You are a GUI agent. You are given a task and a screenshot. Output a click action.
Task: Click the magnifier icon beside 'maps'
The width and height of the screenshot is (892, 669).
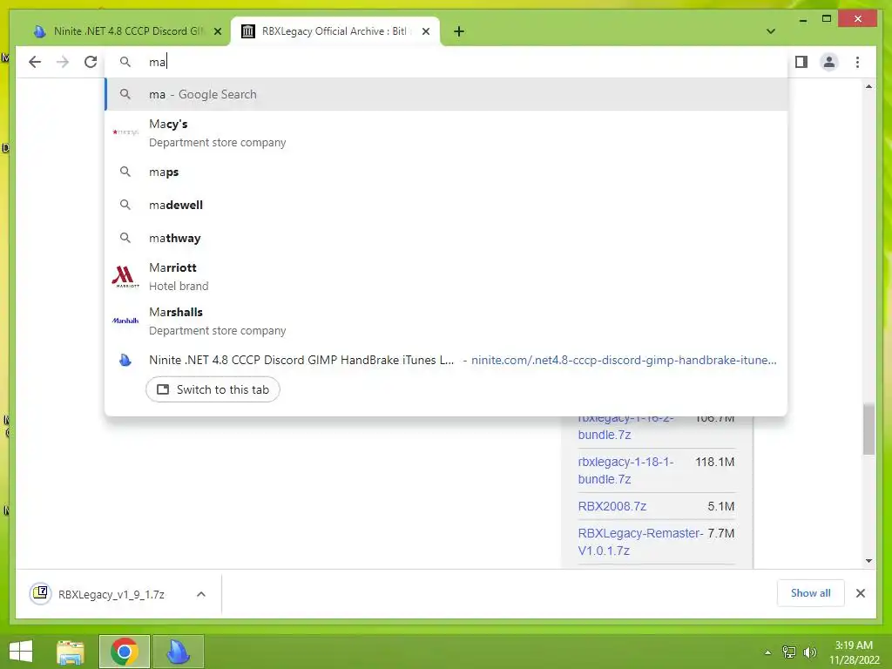(125, 172)
